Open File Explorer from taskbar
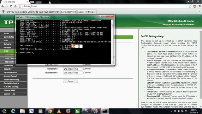 [x=22, y=111]
